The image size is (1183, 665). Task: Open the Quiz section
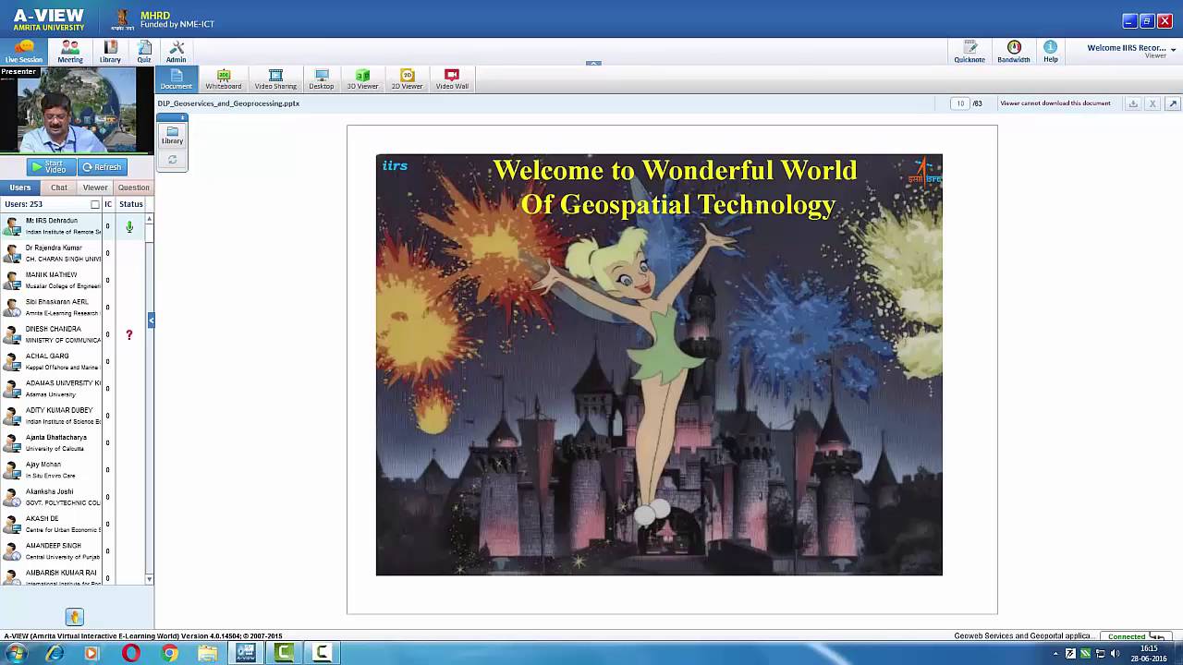click(144, 52)
